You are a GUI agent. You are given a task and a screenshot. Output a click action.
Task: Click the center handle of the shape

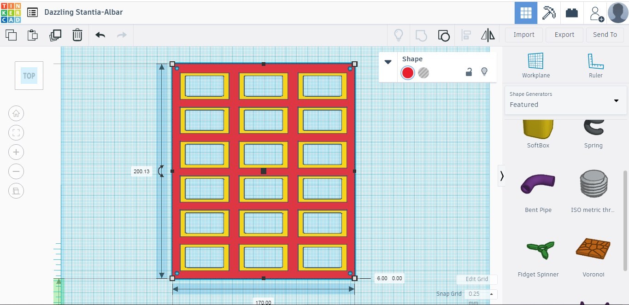[x=264, y=171]
